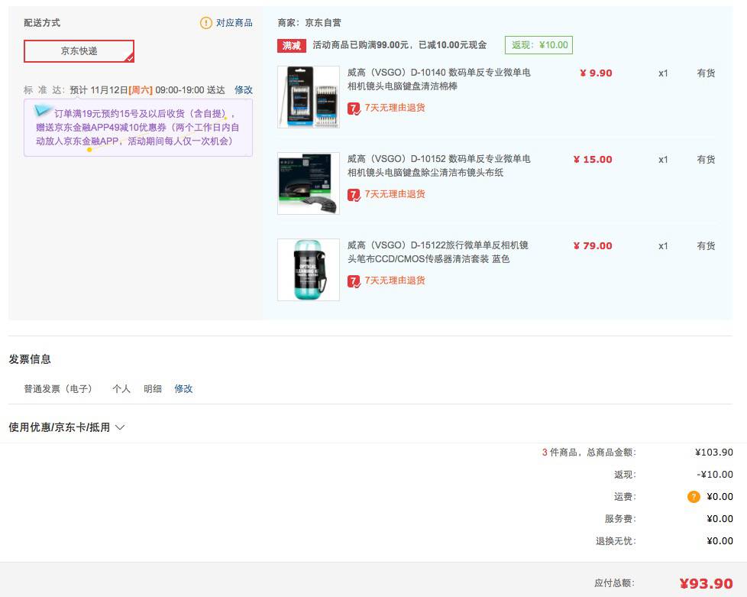Click the green 返现 ¥10.00 badge

point(539,45)
